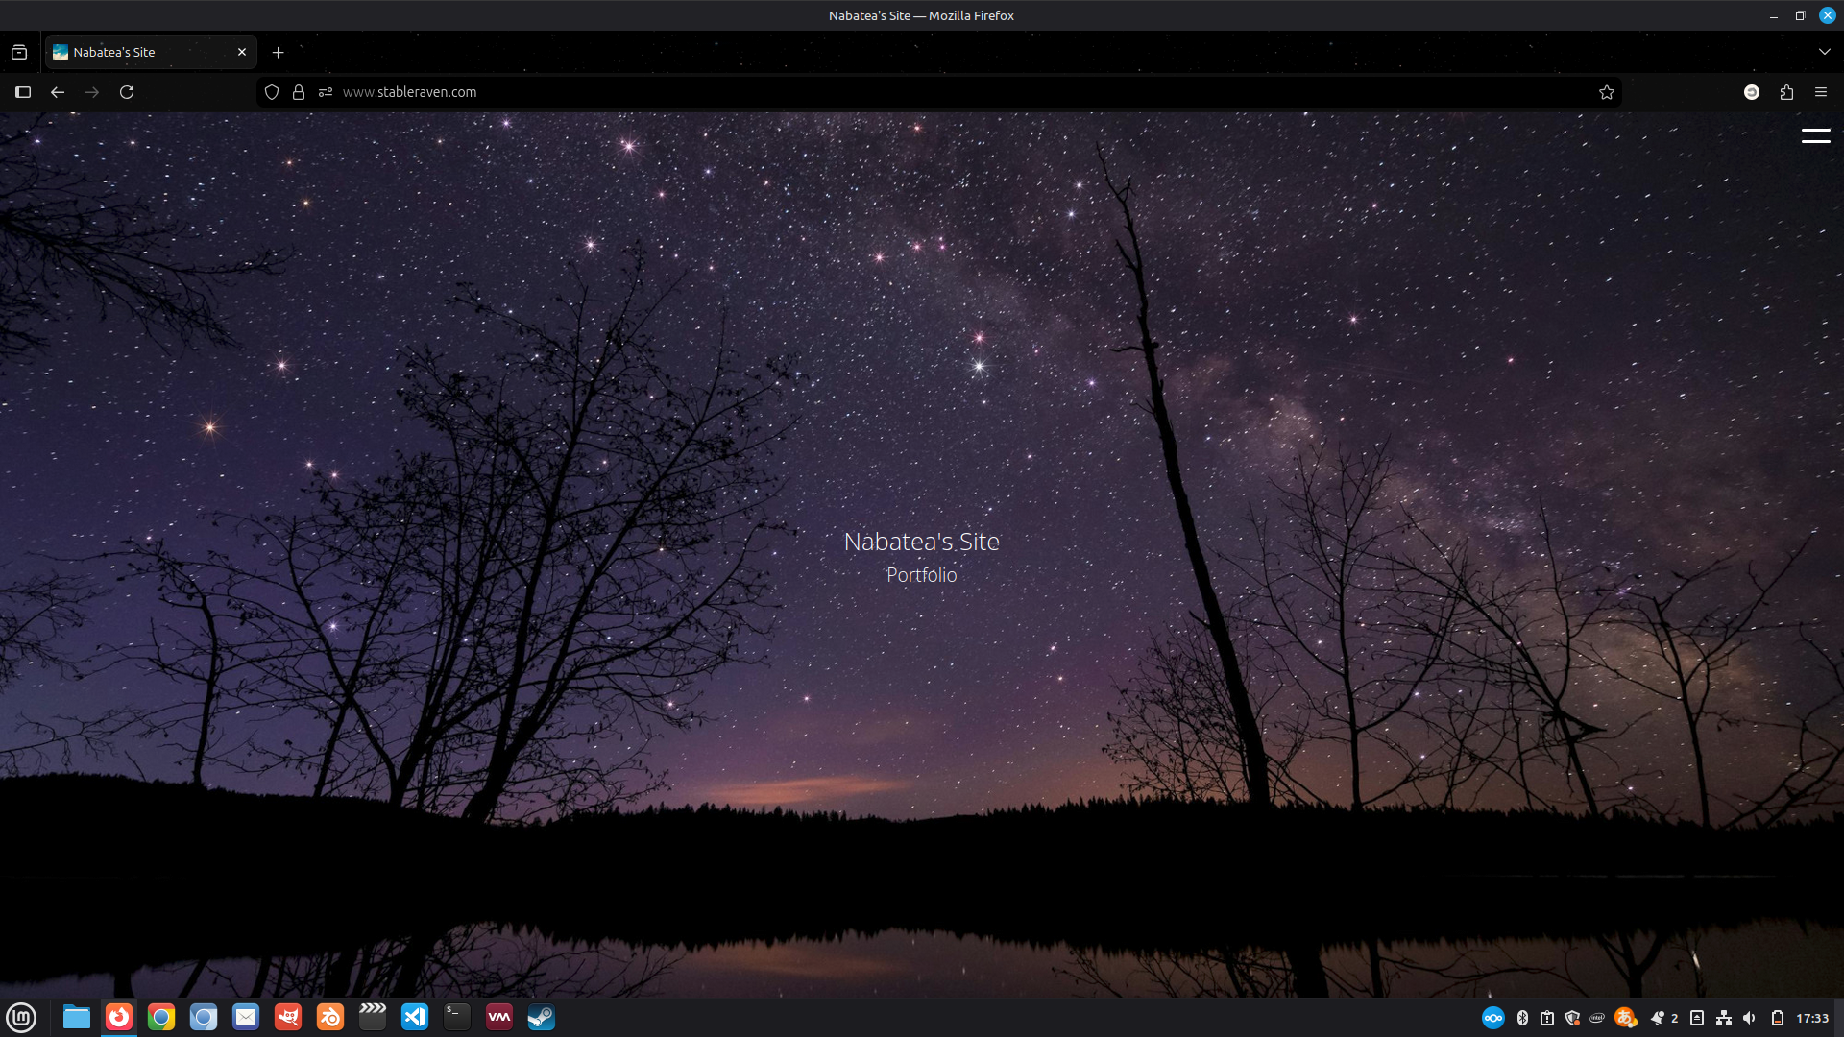Open volume control in system tray
Viewport: 1844px width, 1037px height.
(x=1749, y=1018)
